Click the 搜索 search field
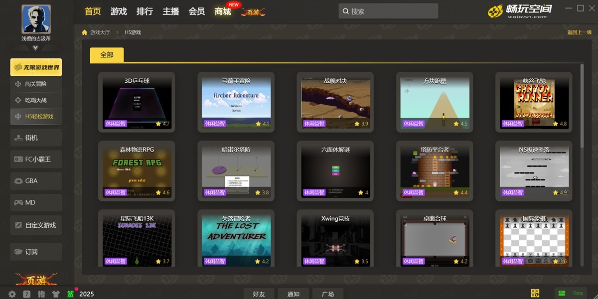Viewport: 598px width, 299px height. 388,11
